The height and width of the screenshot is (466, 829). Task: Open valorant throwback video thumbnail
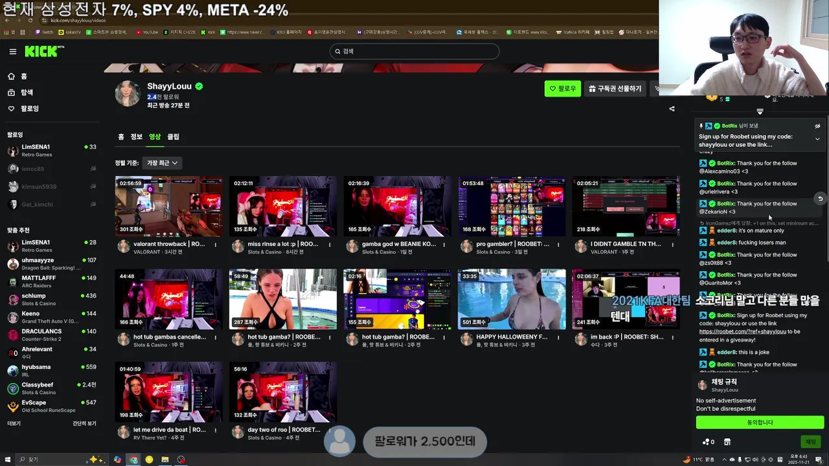click(x=168, y=206)
